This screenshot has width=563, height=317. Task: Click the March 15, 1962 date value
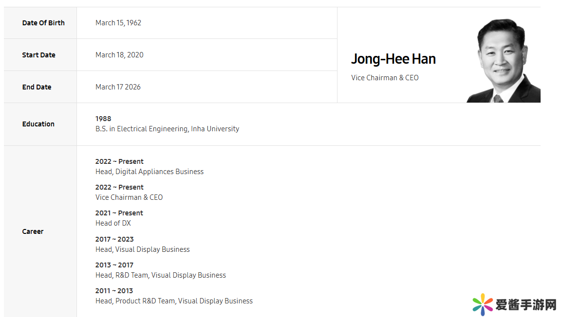[x=118, y=23]
